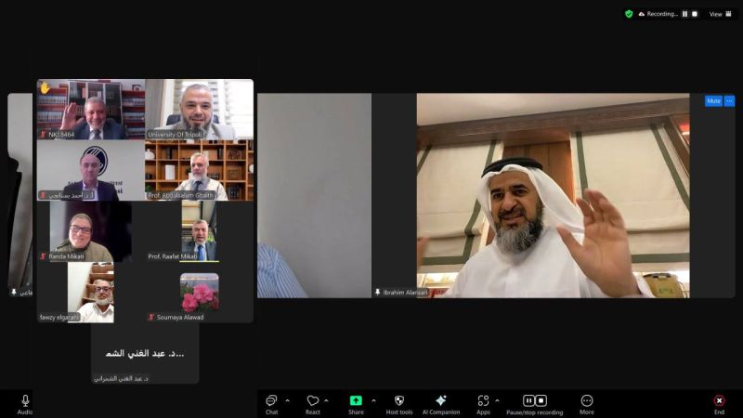Expand the chevron next to React

tap(326, 400)
